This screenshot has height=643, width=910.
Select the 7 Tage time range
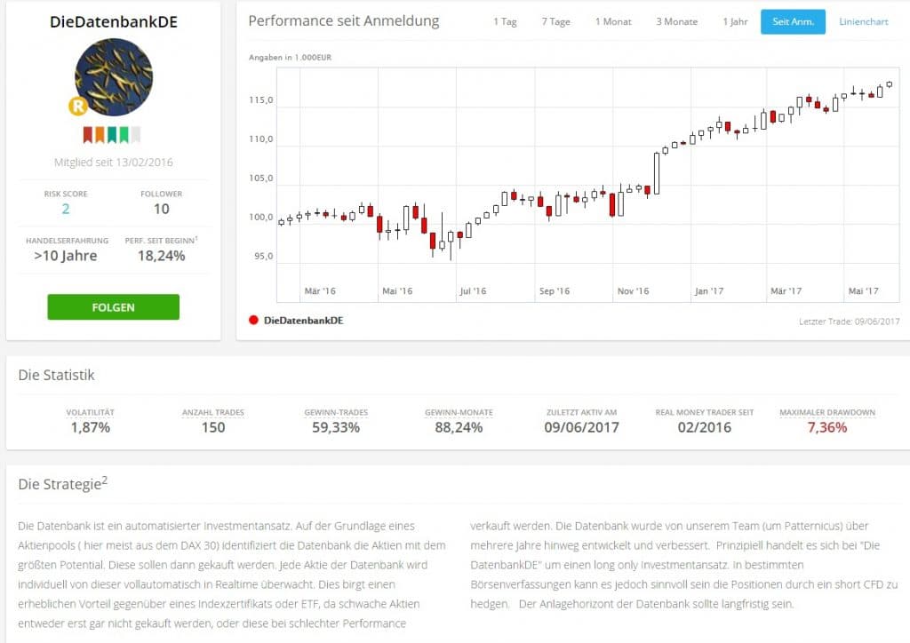556,22
